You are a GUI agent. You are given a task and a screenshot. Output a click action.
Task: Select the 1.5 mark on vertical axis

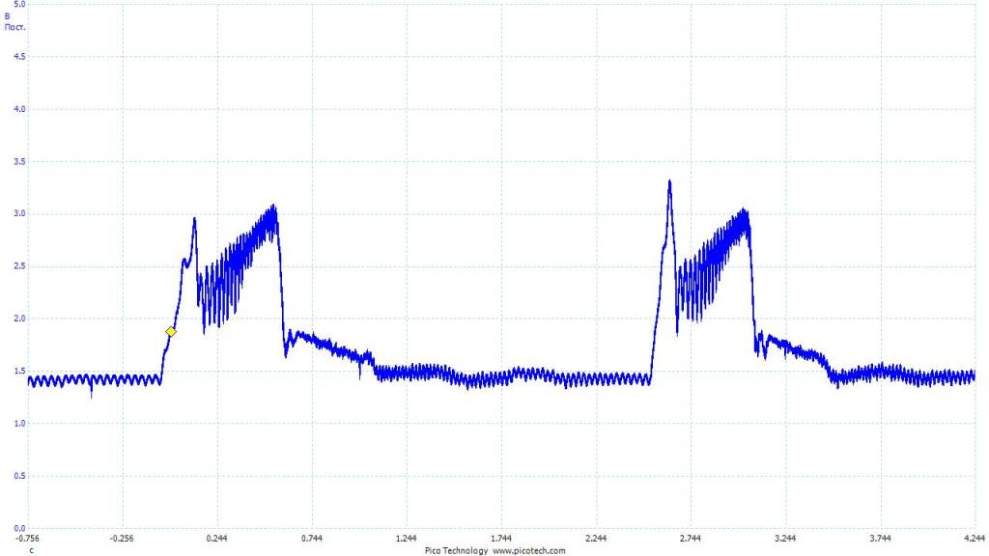[x=19, y=372]
